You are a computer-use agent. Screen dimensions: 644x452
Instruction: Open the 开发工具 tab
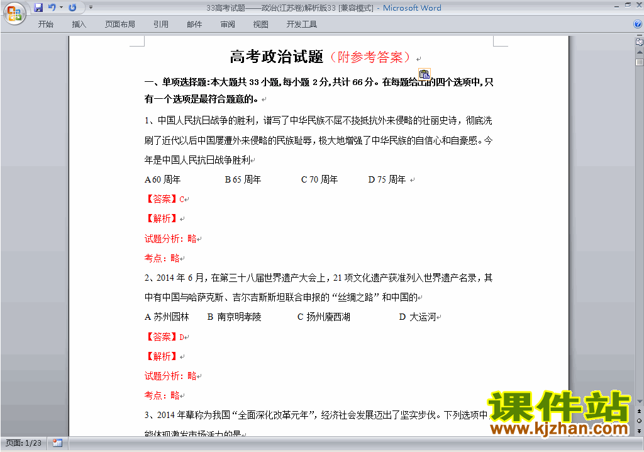(301, 25)
